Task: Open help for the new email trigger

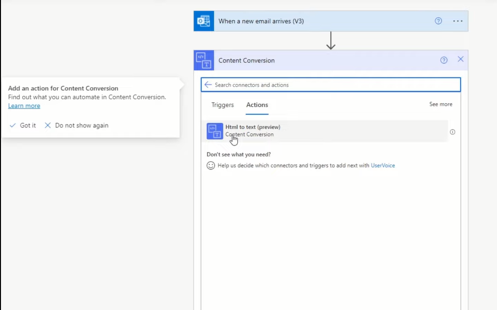Action: [438, 21]
